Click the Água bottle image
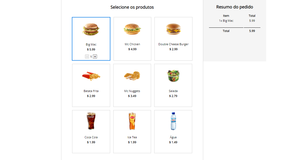Viewport: 306px width, 160px height. [173, 121]
